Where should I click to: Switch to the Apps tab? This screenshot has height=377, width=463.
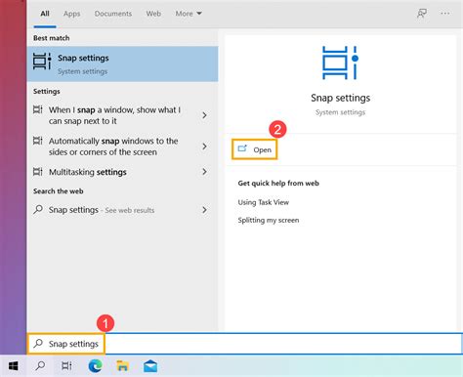71,14
